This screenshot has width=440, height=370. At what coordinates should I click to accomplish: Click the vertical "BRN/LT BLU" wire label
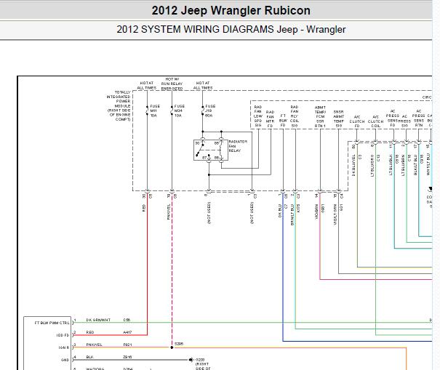(x=292, y=214)
